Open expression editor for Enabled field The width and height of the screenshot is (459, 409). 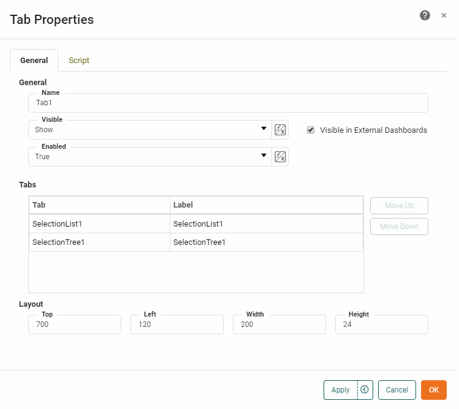click(280, 157)
